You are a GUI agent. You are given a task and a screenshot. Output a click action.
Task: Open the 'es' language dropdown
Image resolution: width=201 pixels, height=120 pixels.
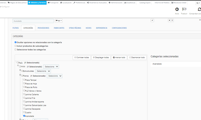click(x=59, y=21)
